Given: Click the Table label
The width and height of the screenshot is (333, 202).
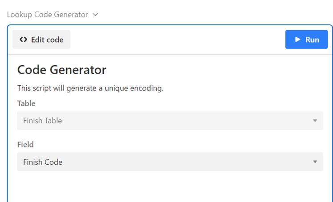Looking at the screenshot, I should pyautogui.click(x=26, y=103).
